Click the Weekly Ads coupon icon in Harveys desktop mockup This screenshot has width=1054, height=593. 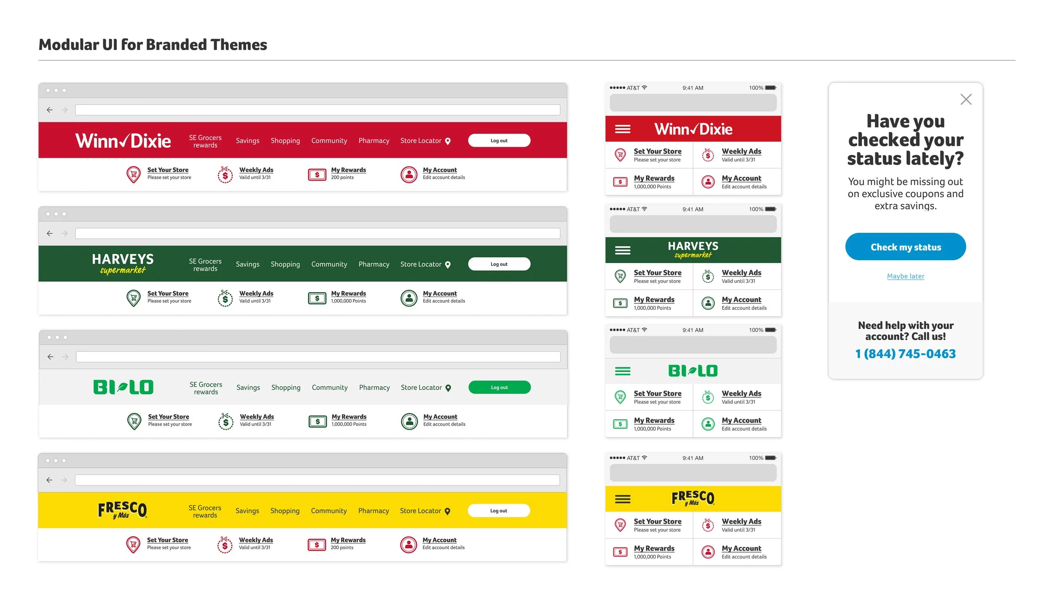[225, 298]
